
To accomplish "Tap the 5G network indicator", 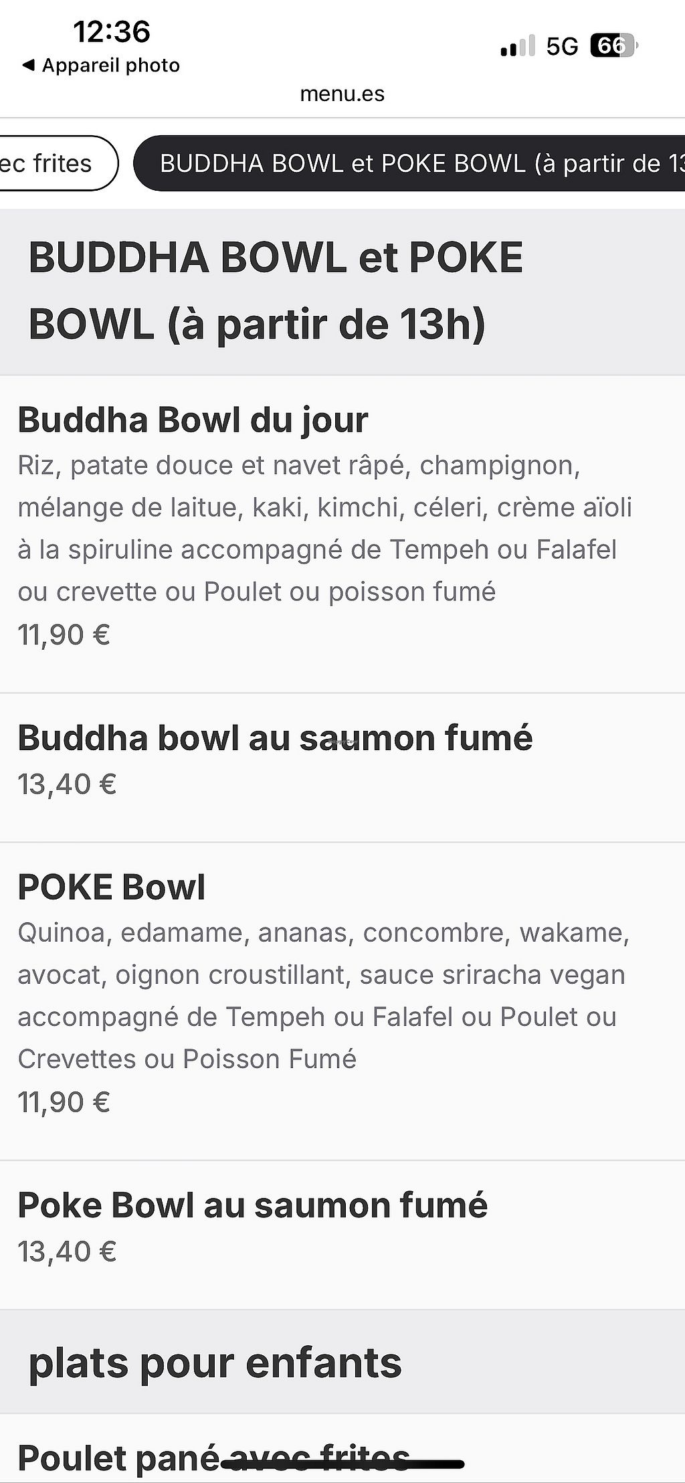I will (x=562, y=46).
